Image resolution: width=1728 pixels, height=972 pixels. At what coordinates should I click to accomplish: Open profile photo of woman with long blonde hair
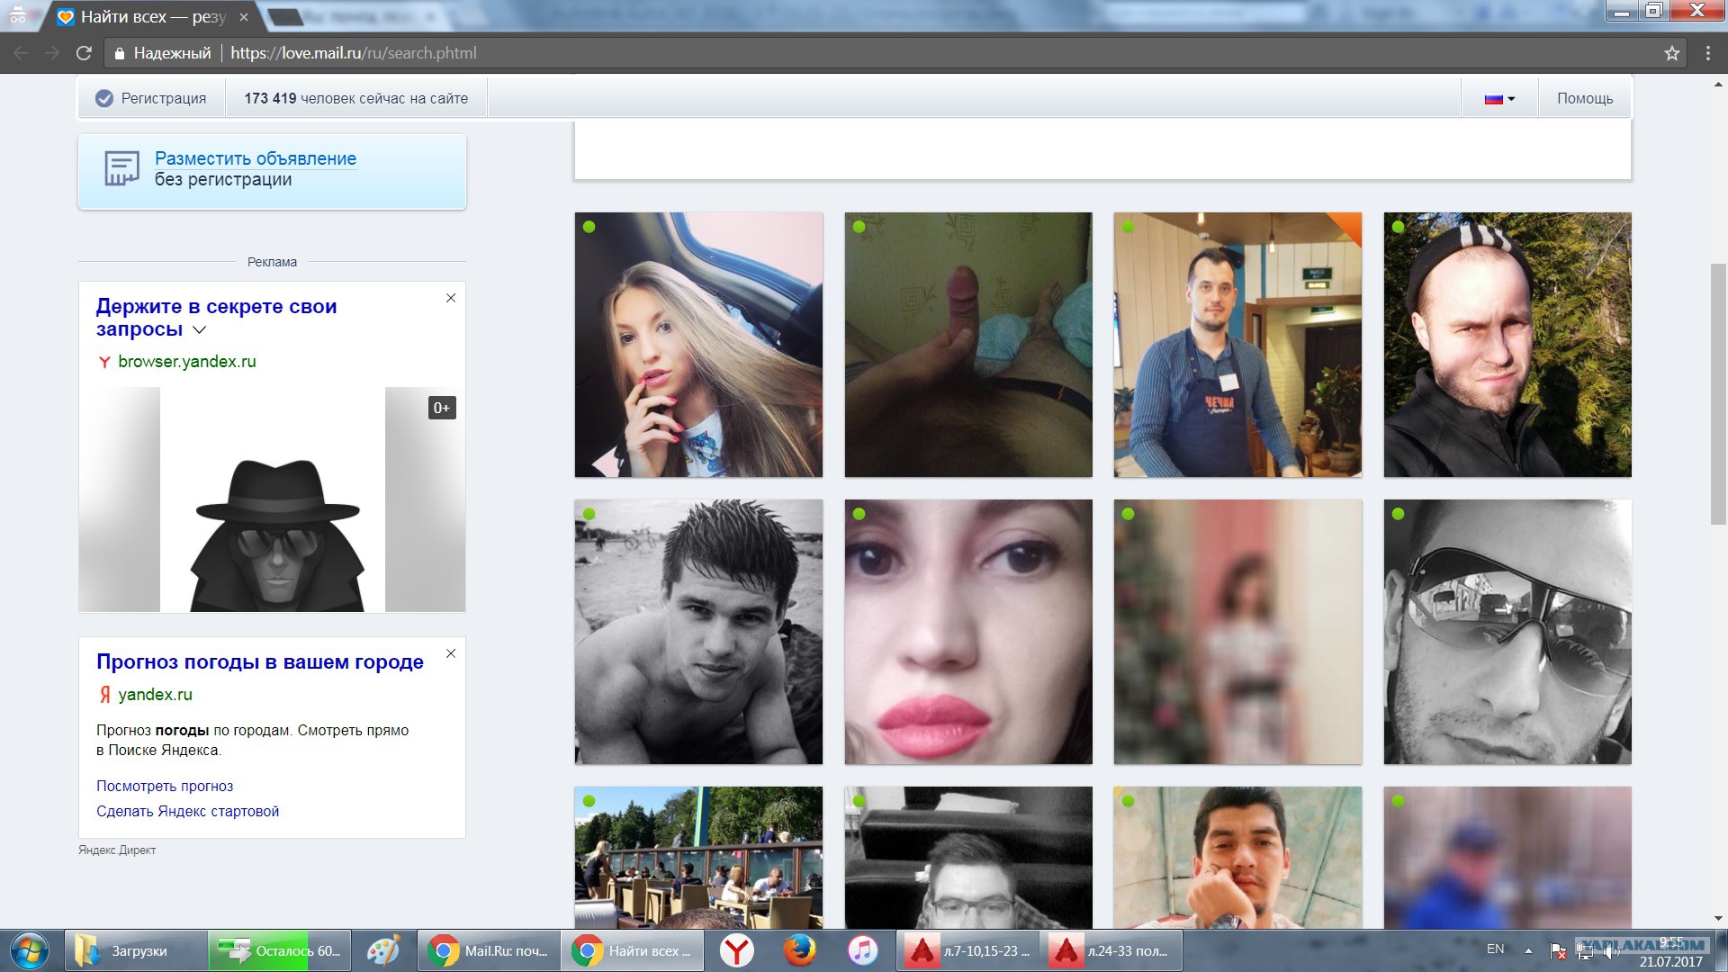tap(698, 345)
